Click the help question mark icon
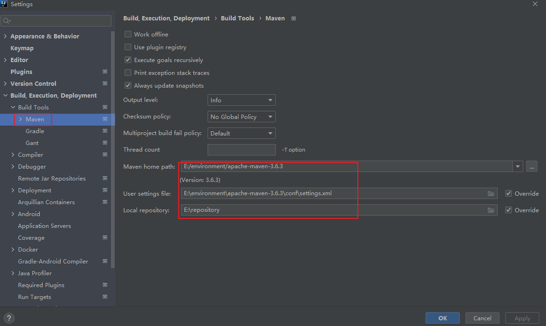Viewport: 546px width, 326px height. [x=9, y=318]
